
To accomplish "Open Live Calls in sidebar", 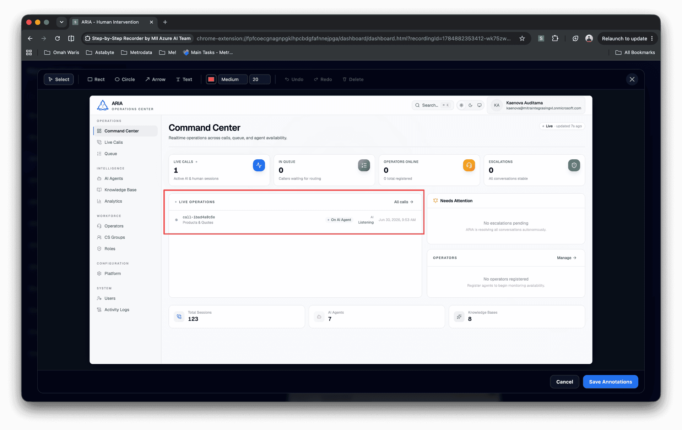I will (x=125, y=142).
